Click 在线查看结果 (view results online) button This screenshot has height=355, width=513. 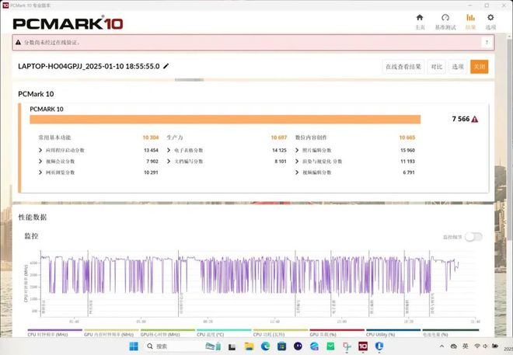click(403, 67)
